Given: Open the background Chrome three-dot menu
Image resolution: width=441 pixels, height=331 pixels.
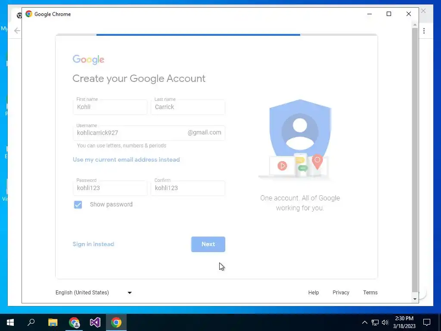Looking at the screenshot, I should coord(424,31).
